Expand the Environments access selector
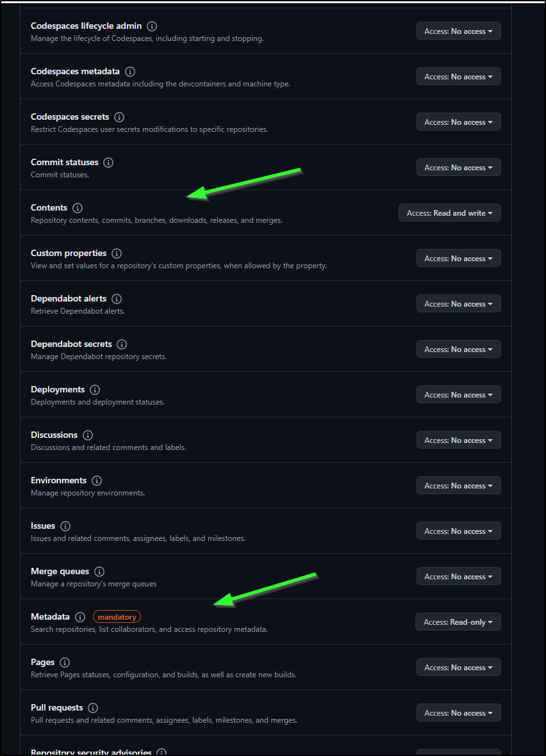The width and height of the screenshot is (546, 756). [x=459, y=485]
